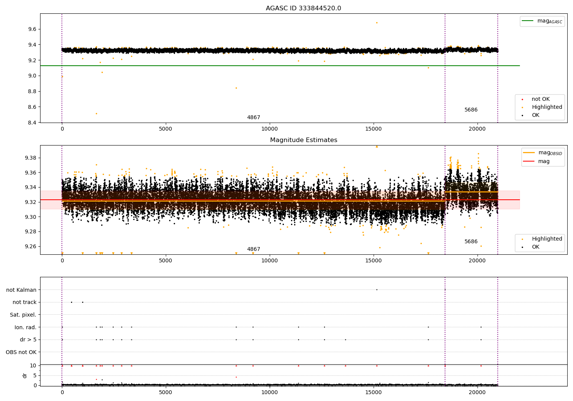
Task: Click the 9.2 y-axis tick label
Action: tap(32, 60)
